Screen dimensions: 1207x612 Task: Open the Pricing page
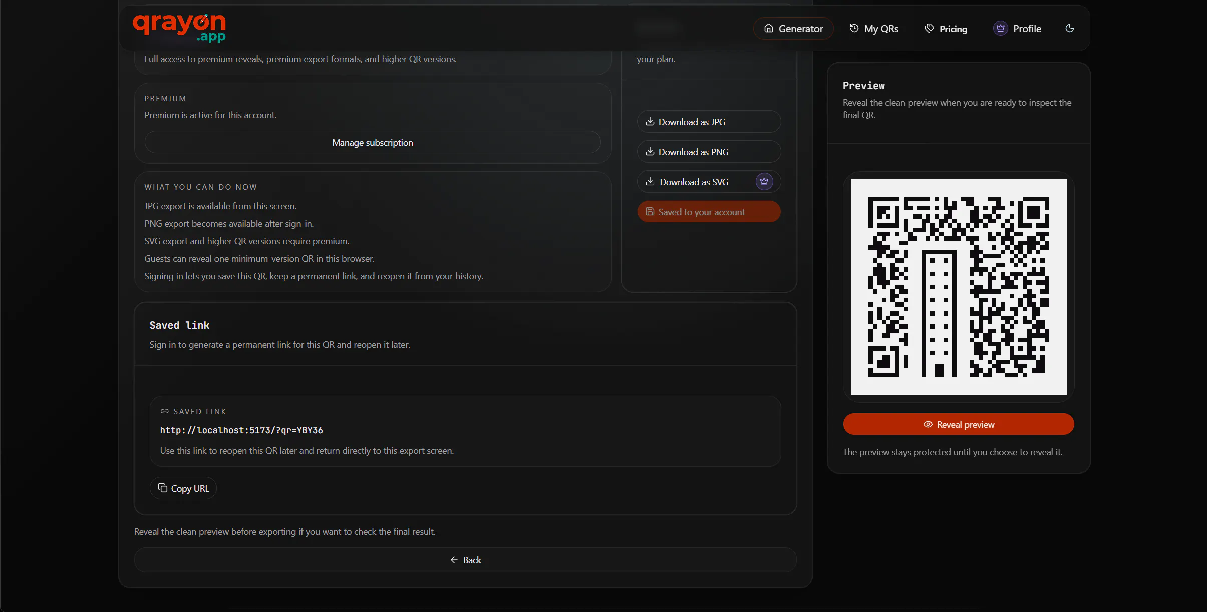tap(946, 29)
